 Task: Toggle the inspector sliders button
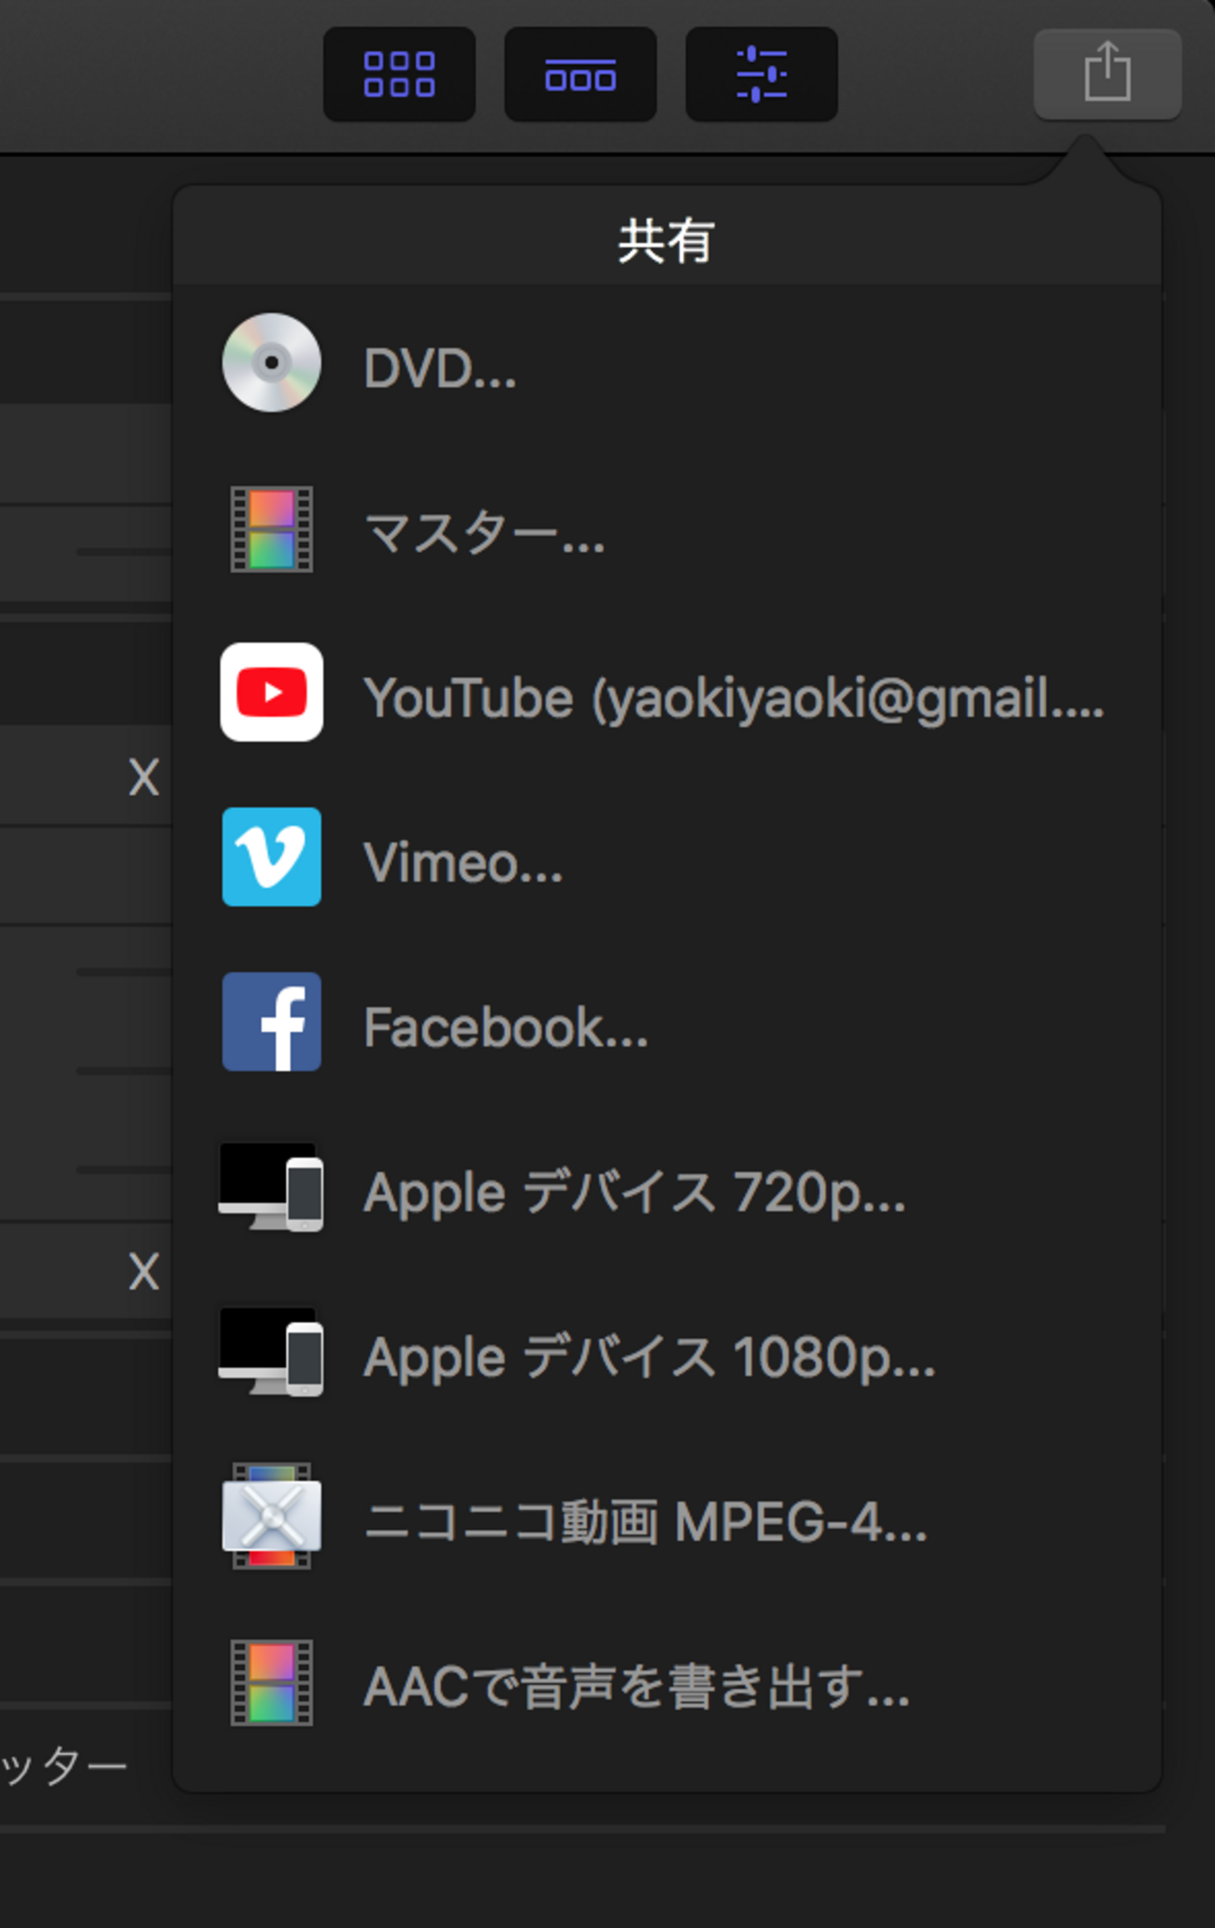click(x=762, y=74)
